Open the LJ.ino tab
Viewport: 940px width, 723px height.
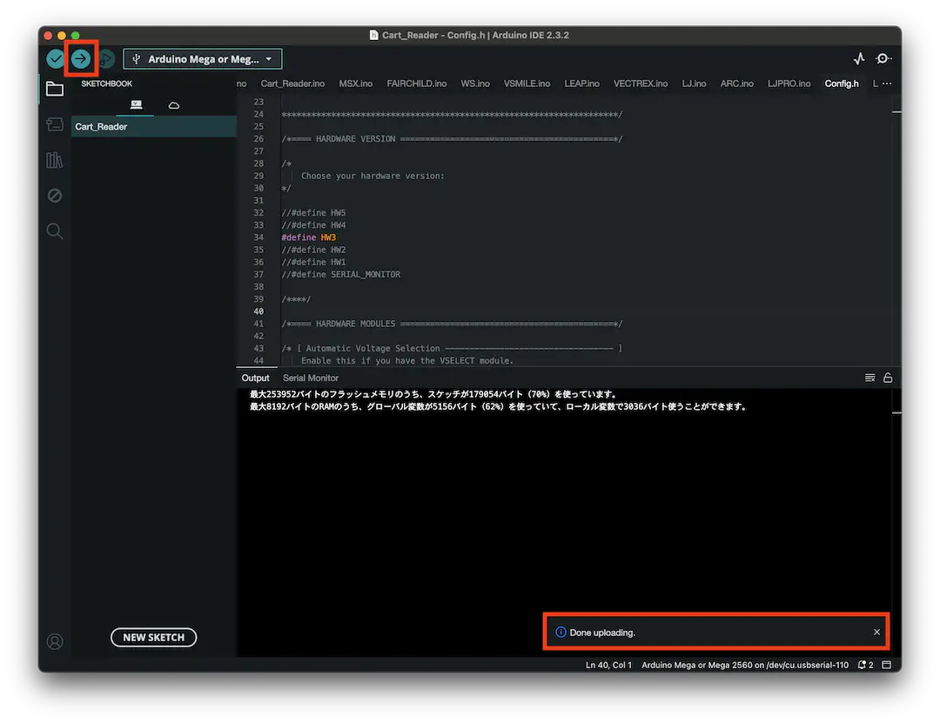coord(694,84)
